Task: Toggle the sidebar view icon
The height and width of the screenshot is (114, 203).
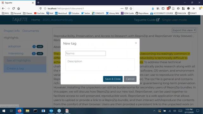Action: tap(163, 9)
